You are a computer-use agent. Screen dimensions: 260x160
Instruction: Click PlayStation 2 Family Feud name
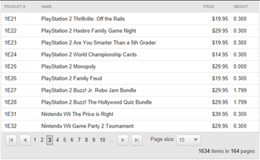pyautogui.click(x=71, y=78)
